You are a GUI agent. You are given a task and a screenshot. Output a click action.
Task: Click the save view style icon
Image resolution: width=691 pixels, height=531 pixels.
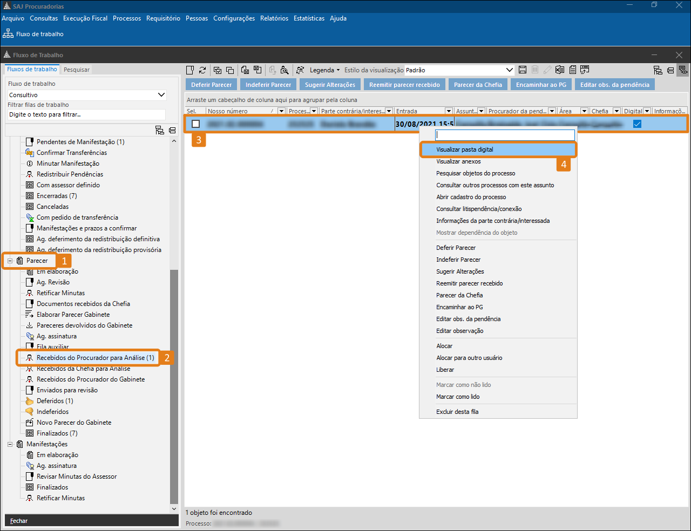point(522,70)
